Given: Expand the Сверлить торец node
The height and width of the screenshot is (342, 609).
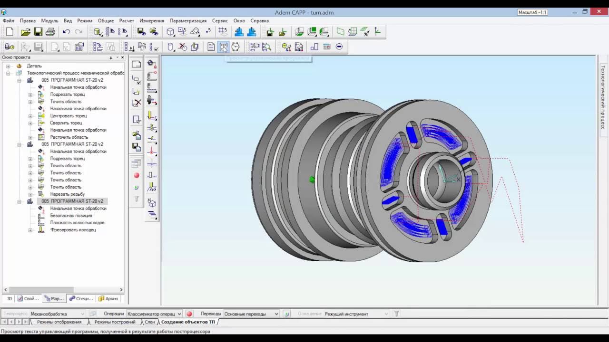Looking at the screenshot, I should pos(30,123).
